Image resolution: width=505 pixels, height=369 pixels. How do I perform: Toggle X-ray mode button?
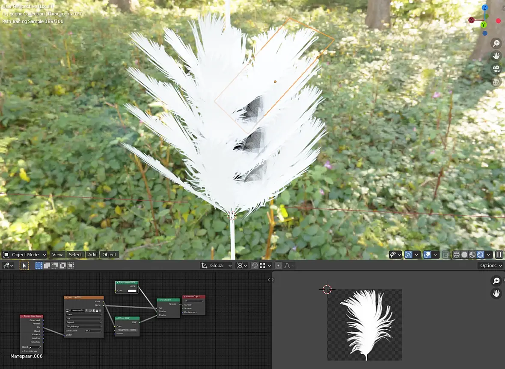[x=446, y=255]
